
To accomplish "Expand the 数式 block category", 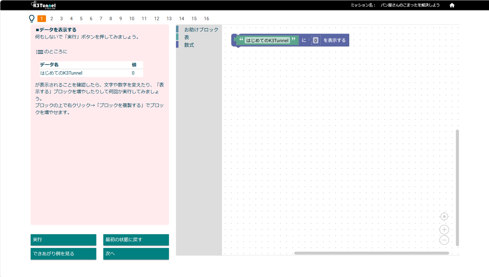I will point(189,45).
